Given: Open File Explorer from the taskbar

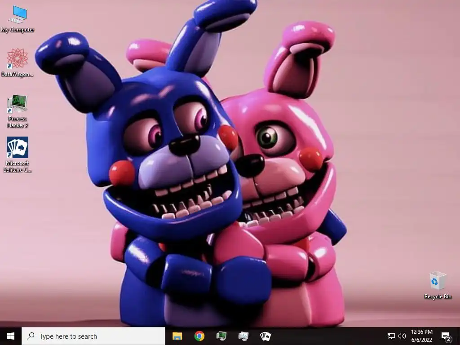Looking at the screenshot, I should click(177, 336).
